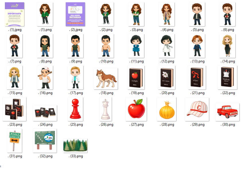Select girl with crossed arms thumbnail (3).png
241x169 pixels.
pyautogui.click(x=136, y=14)
